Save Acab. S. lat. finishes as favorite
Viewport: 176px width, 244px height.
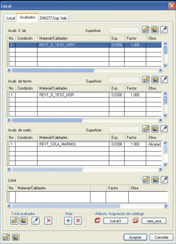pyautogui.click(x=155, y=30)
